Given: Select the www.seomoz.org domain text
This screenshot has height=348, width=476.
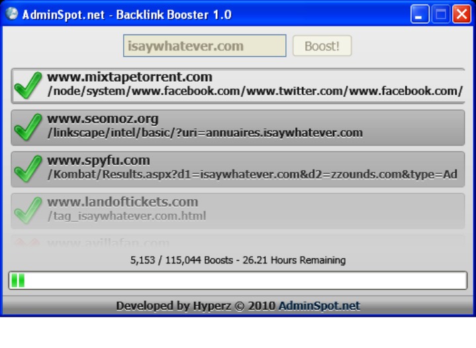Looking at the screenshot, I should [x=103, y=118].
